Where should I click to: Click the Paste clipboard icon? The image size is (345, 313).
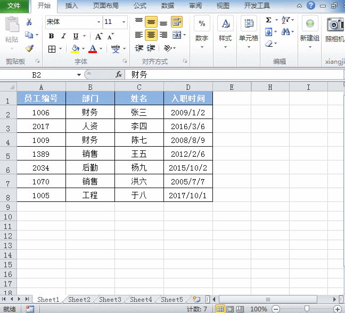[12, 24]
